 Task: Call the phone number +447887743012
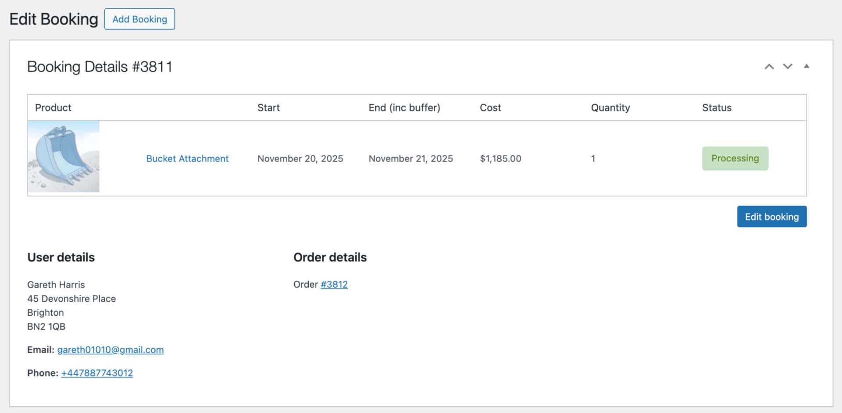pyautogui.click(x=97, y=373)
